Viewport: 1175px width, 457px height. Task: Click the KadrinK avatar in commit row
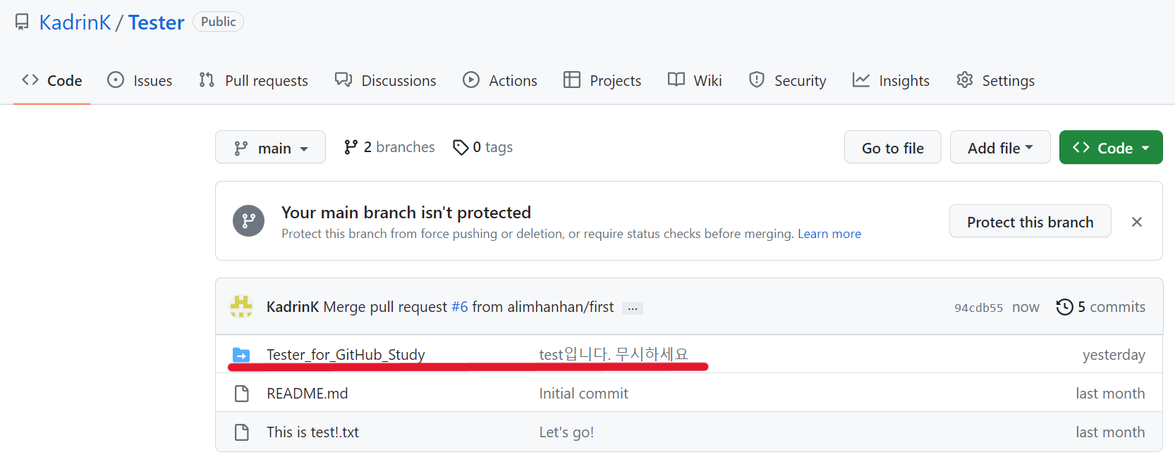pos(241,306)
